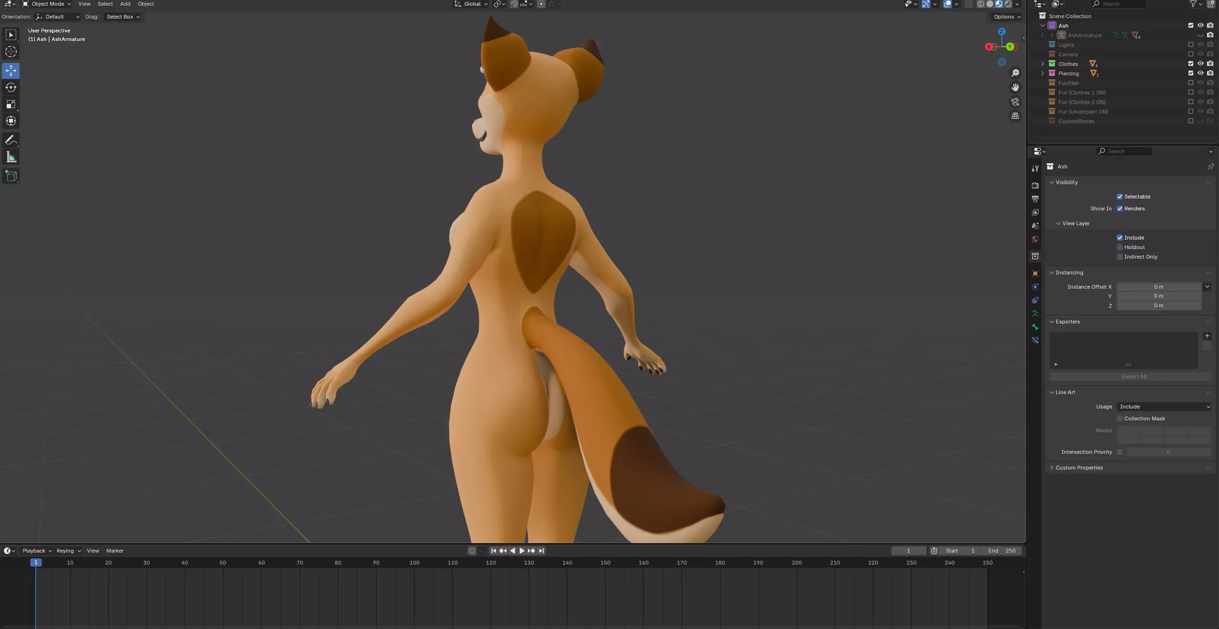Viewport: 1219px width, 629px height.
Task: Enable the Indirect Only checkbox
Action: click(1120, 257)
